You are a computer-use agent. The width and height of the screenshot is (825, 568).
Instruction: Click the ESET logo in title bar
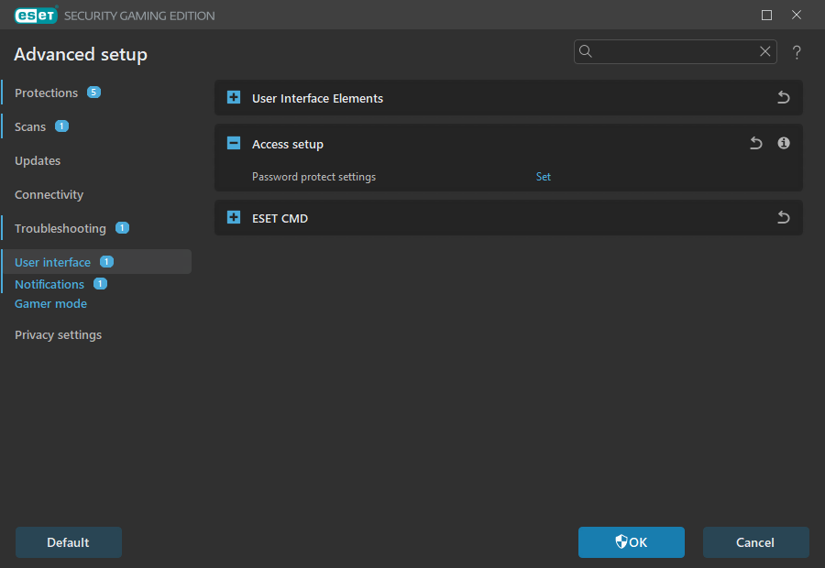[x=36, y=16]
